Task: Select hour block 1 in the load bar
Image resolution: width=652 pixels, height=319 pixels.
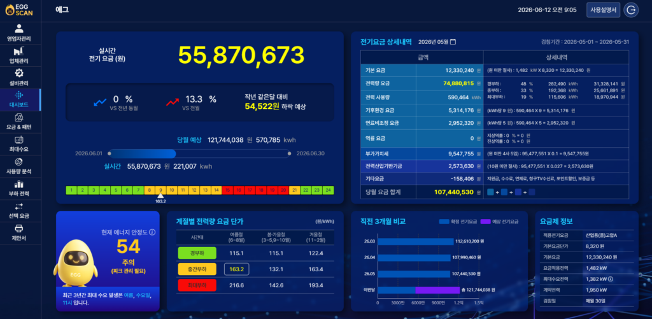Action: (x=71, y=190)
